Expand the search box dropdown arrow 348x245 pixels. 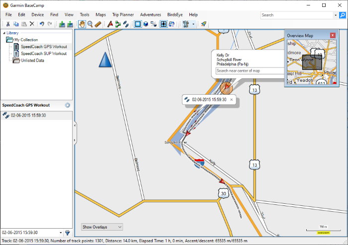coord(335,15)
